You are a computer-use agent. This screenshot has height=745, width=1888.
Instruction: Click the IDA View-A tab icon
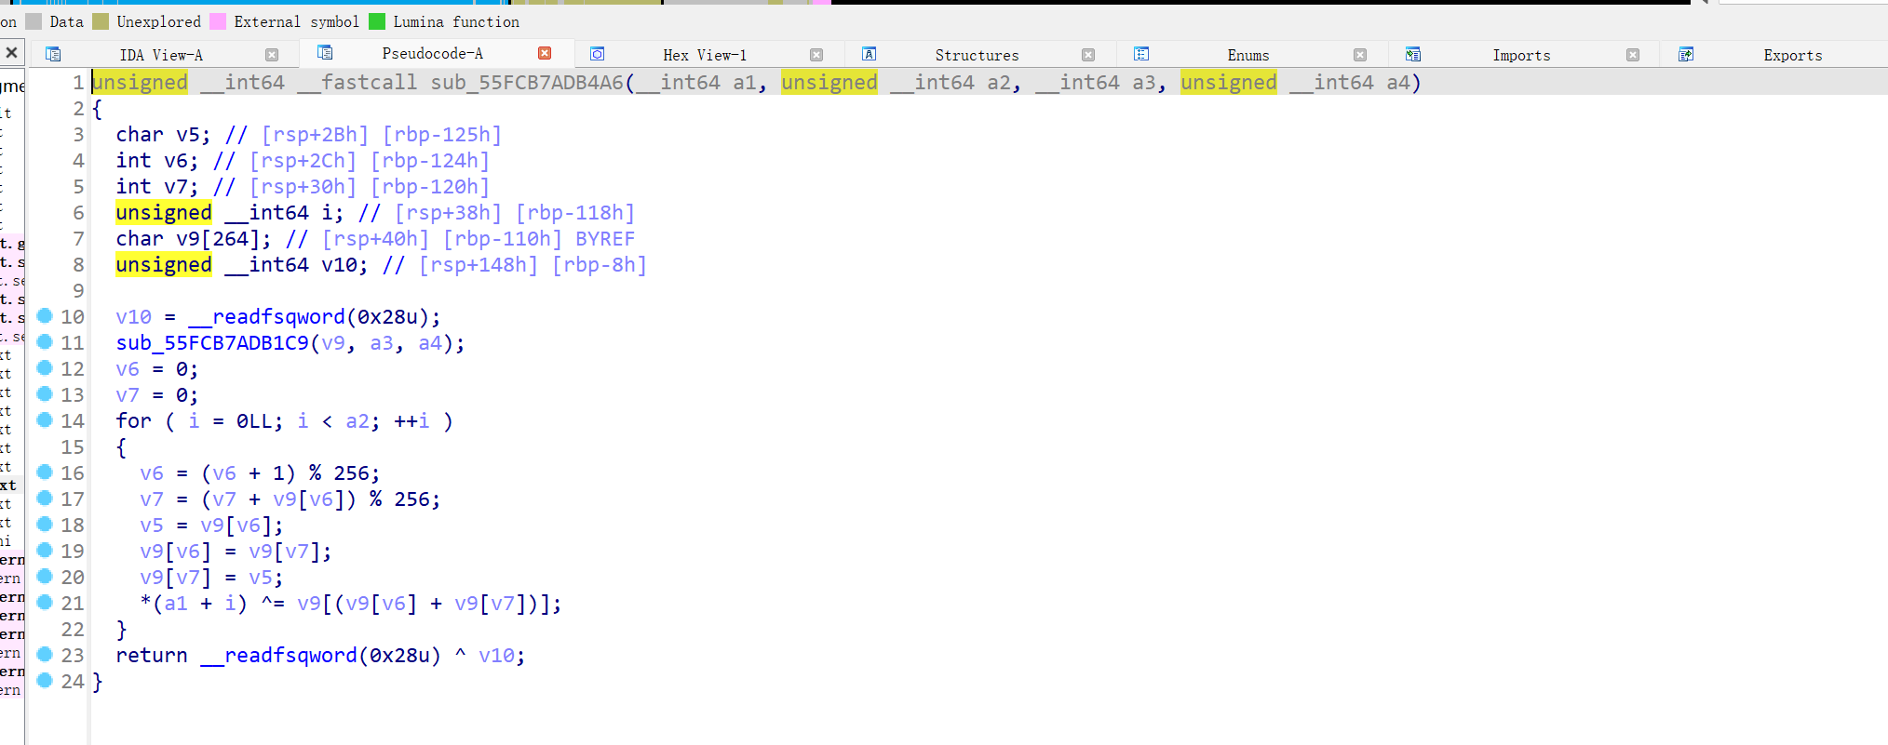[53, 54]
